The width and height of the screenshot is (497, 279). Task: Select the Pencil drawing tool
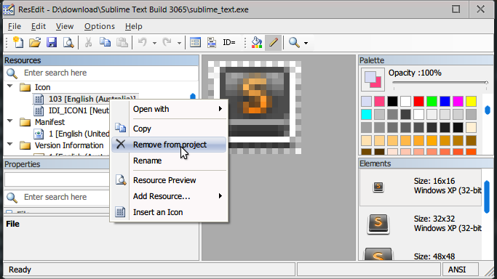[x=273, y=42]
